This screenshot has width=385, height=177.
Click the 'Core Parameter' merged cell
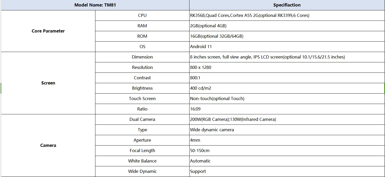point(48,31)
